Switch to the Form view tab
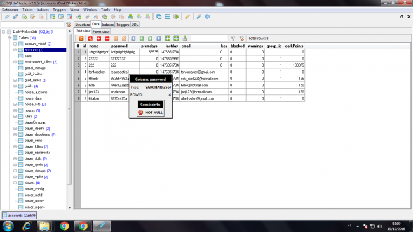413x232 pixels. click(x=101, y=32)
